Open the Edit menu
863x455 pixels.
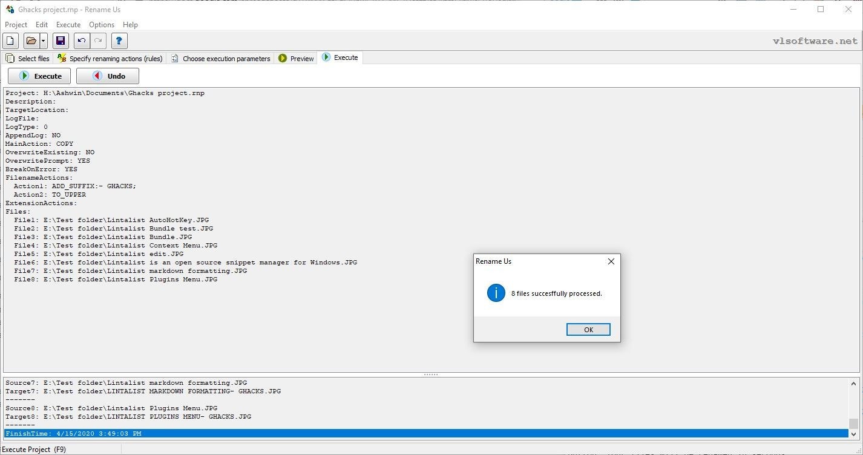42,25
